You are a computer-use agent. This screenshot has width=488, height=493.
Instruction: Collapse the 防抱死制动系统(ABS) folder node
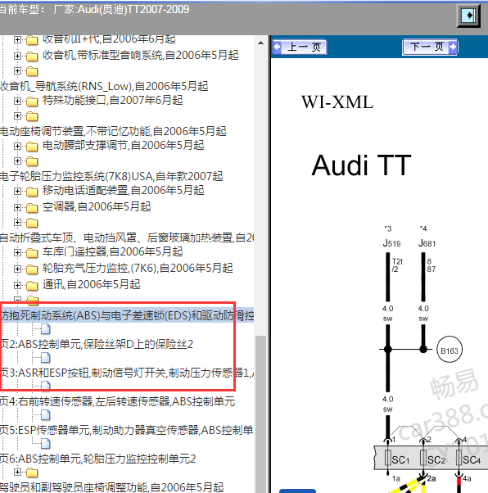pyautogui.click(x=18, y=300)
